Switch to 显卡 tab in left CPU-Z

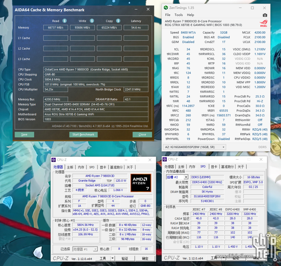pyautogui.click(x=103, y=167)
